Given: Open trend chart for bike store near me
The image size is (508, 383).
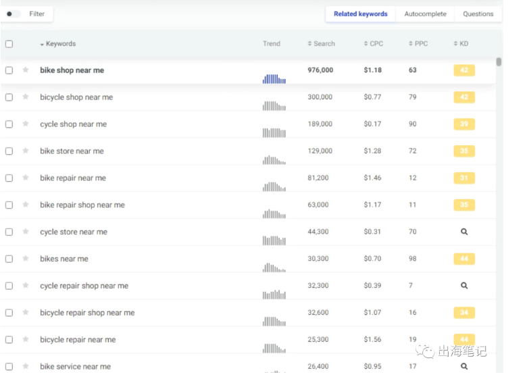Looking at the screenshot, I should (274, 159).
